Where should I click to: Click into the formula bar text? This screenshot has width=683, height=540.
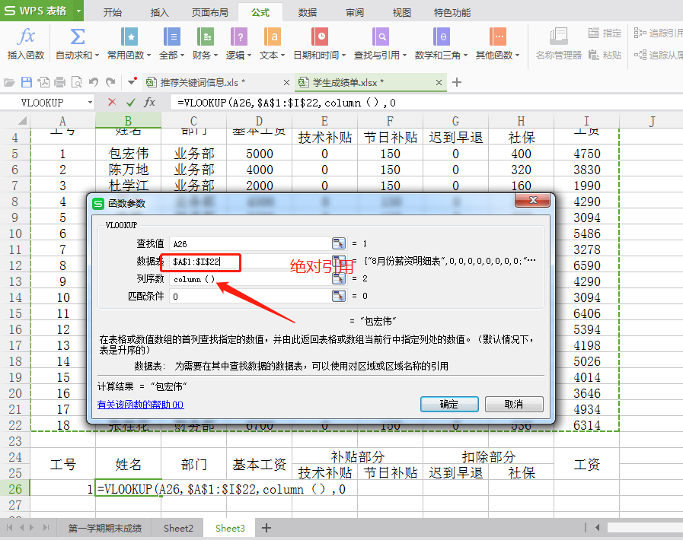(x=425, y=103)
